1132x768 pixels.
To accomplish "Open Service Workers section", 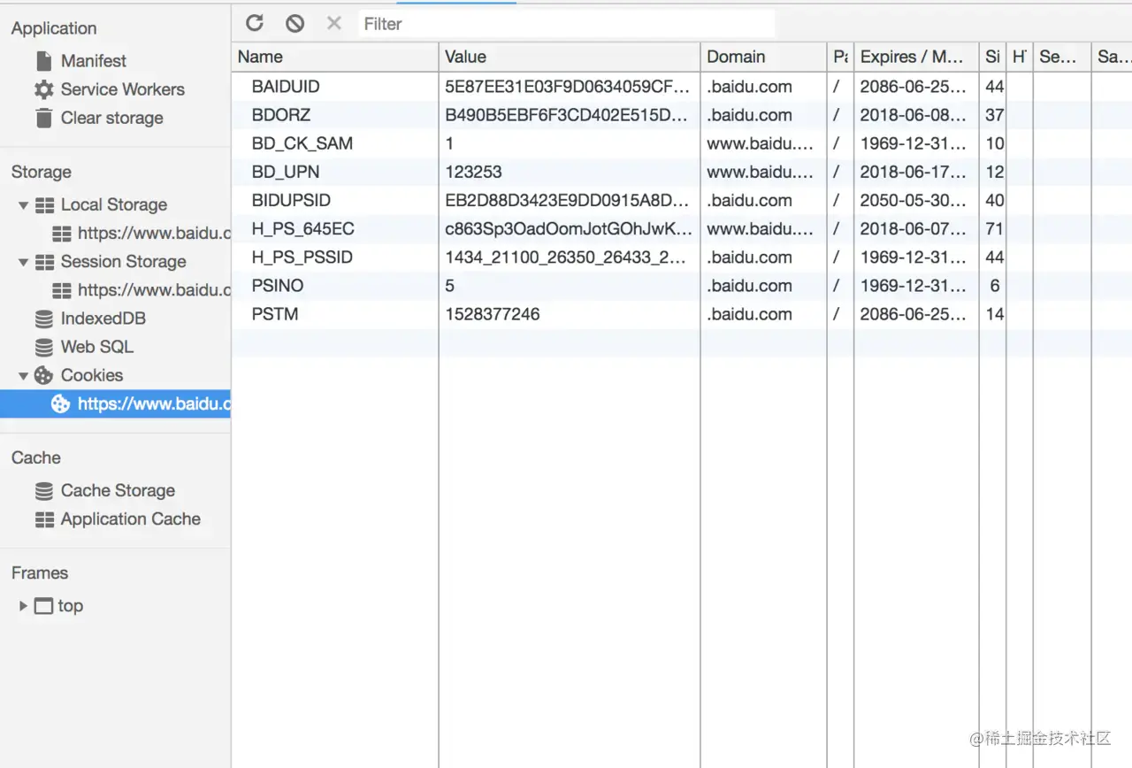I will pos(123,89).
